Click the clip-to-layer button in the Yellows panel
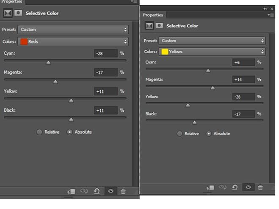279x209 pixels. [210, 187]
